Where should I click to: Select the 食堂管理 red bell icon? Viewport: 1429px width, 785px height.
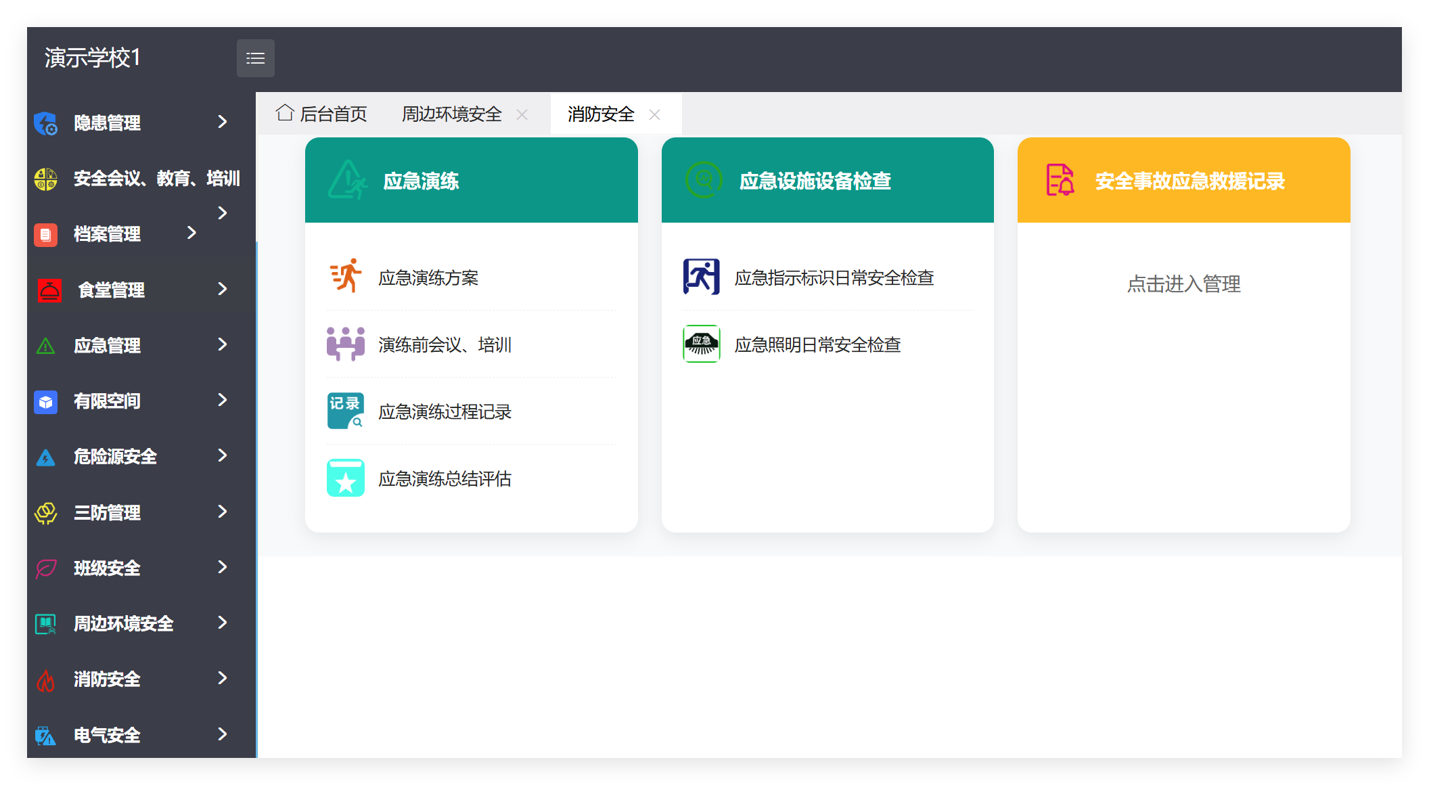click(48, 290)
